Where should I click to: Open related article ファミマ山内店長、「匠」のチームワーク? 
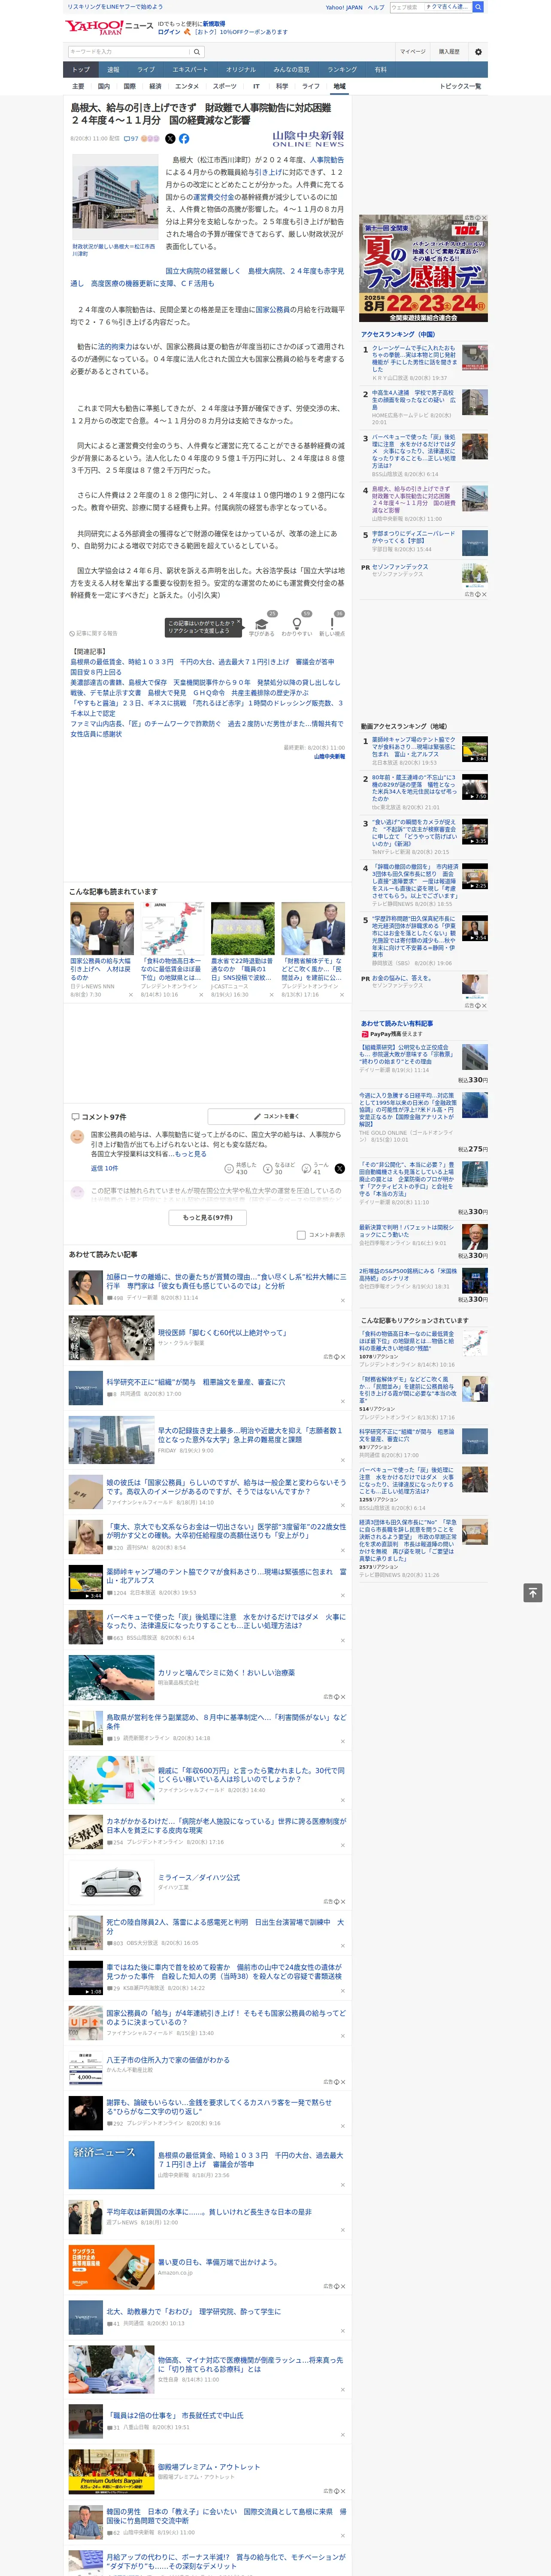point(206,728)
